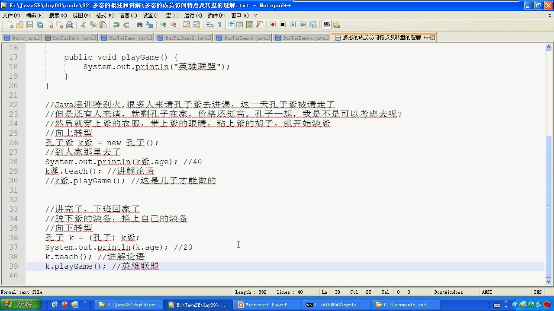Click the Redo arrow icon
Image resolution: width=554 pixels, height=311 pixels.
point(126,25)
